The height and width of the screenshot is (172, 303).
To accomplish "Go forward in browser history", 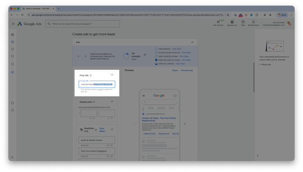I will click(17, 15).
